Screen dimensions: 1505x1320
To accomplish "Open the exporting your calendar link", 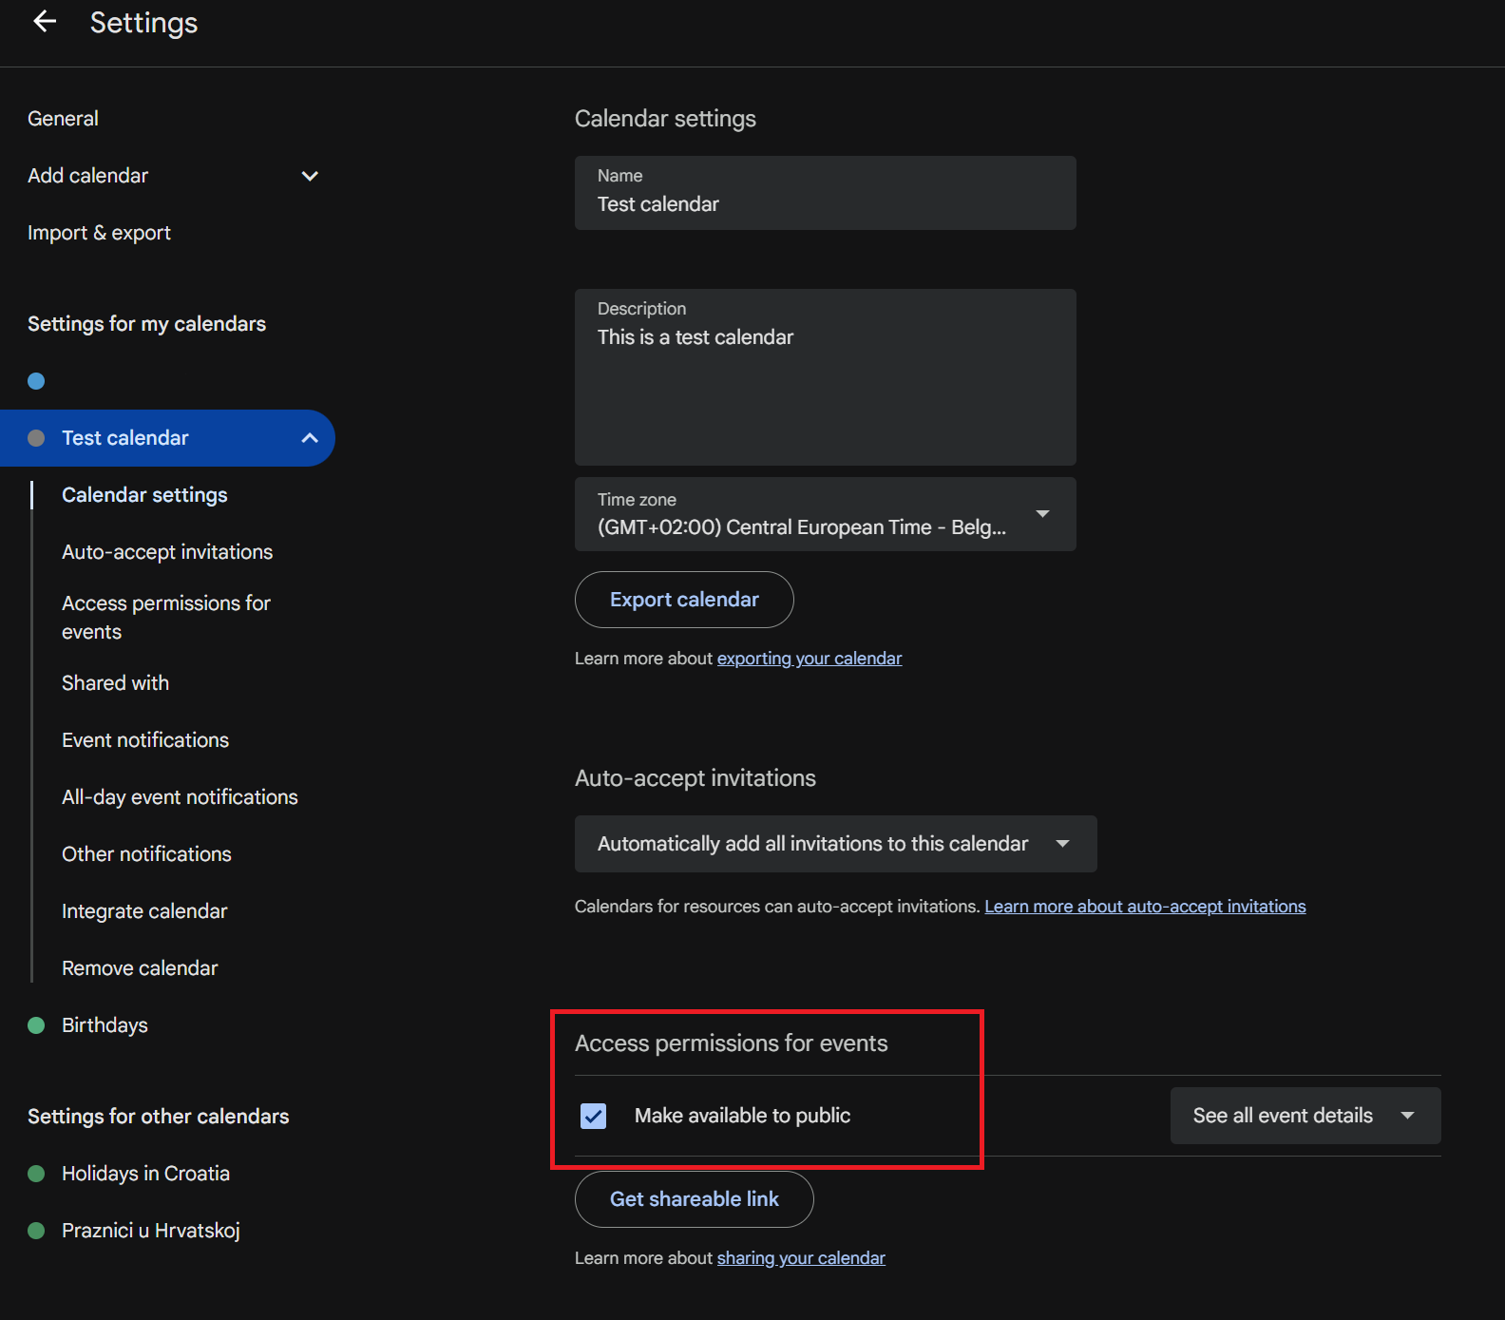I will point(809,659).
